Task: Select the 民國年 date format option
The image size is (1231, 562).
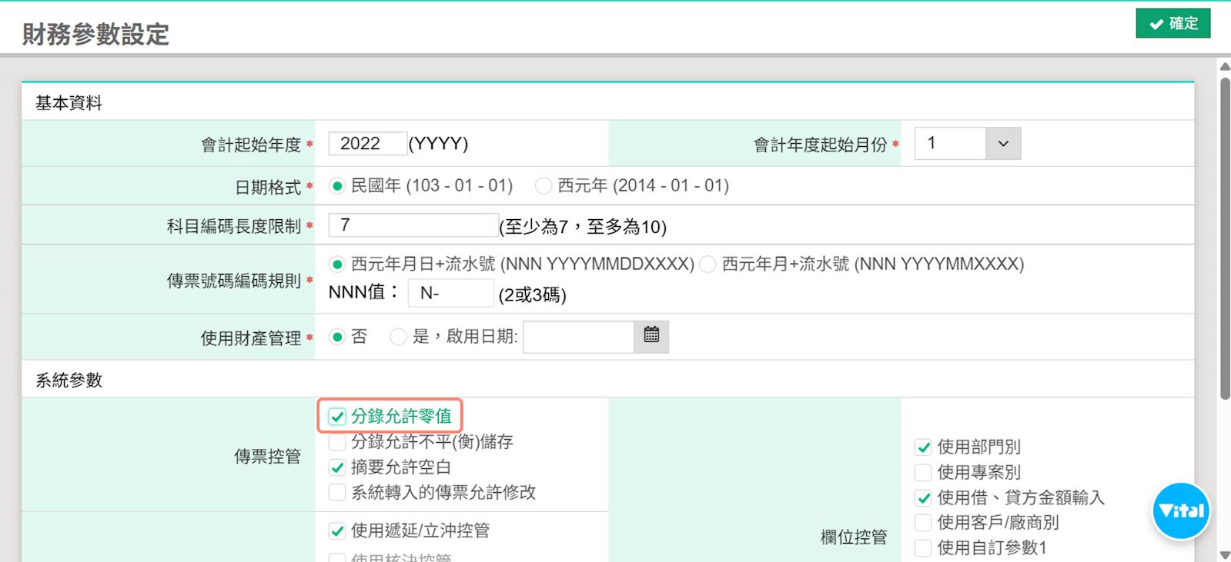Action: (337, 186)
